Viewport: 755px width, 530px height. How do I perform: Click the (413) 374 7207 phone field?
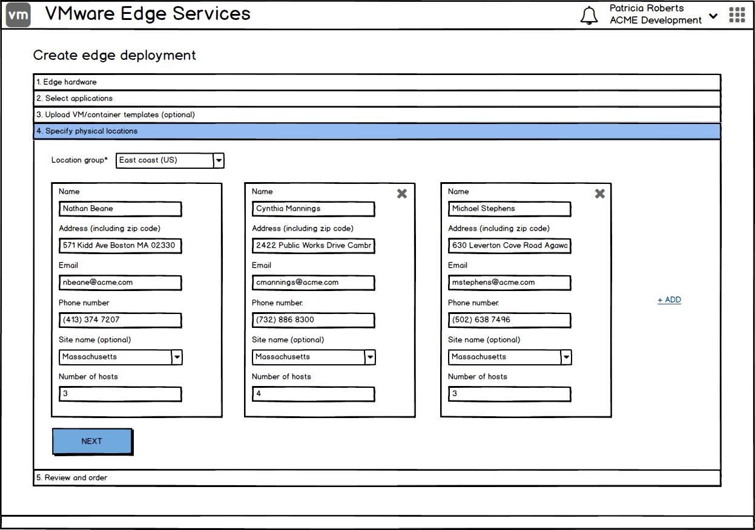tap(120, 320)
